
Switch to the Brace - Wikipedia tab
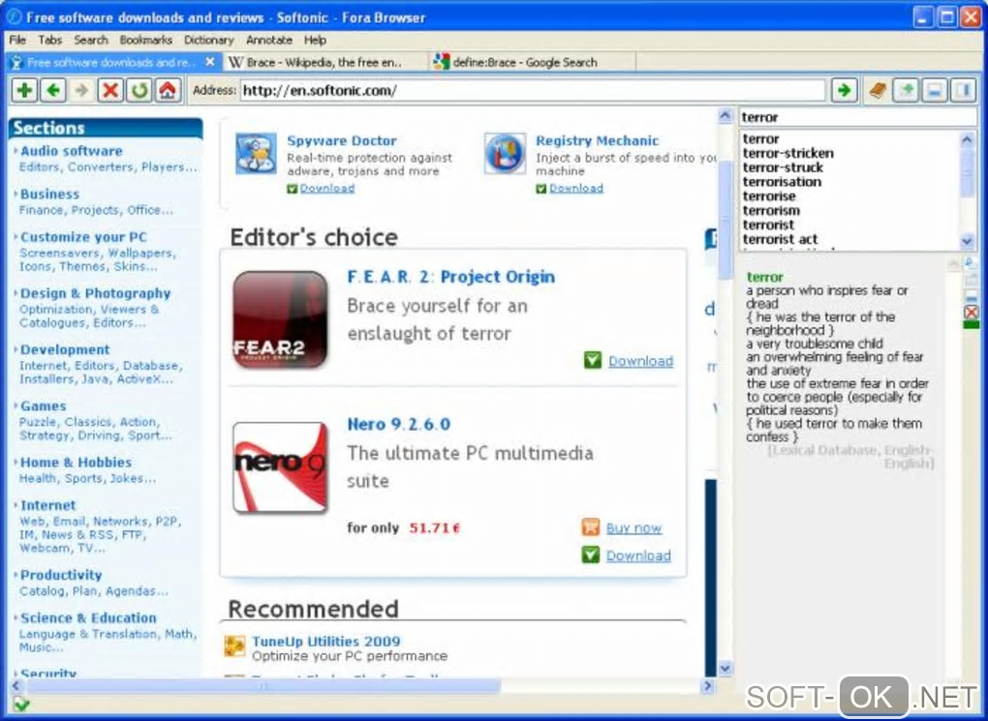[x=324, y=62]
